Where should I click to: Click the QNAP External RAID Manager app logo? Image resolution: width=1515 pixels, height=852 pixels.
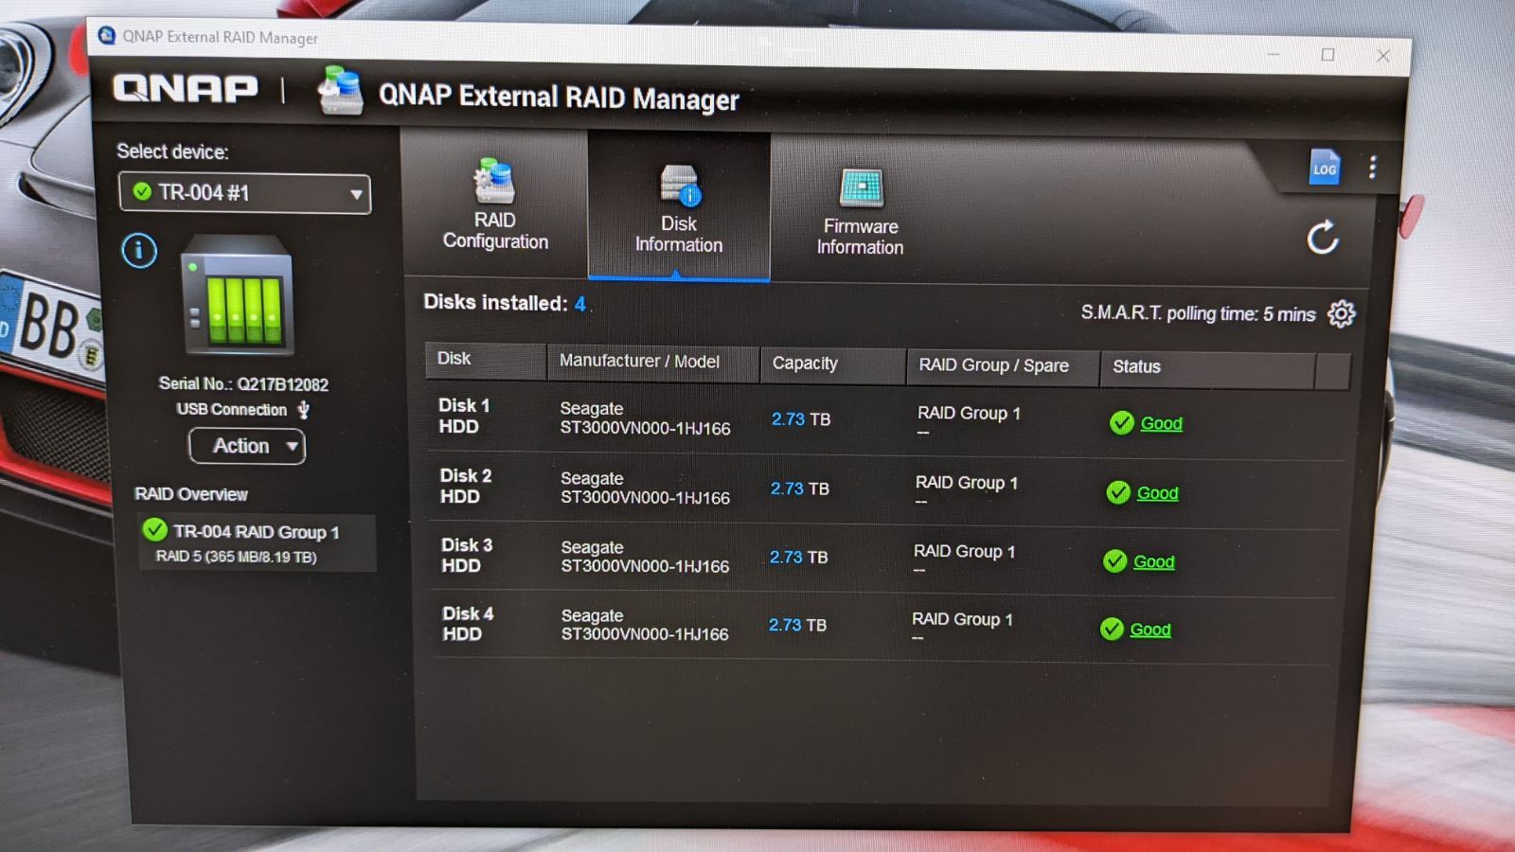340,90
